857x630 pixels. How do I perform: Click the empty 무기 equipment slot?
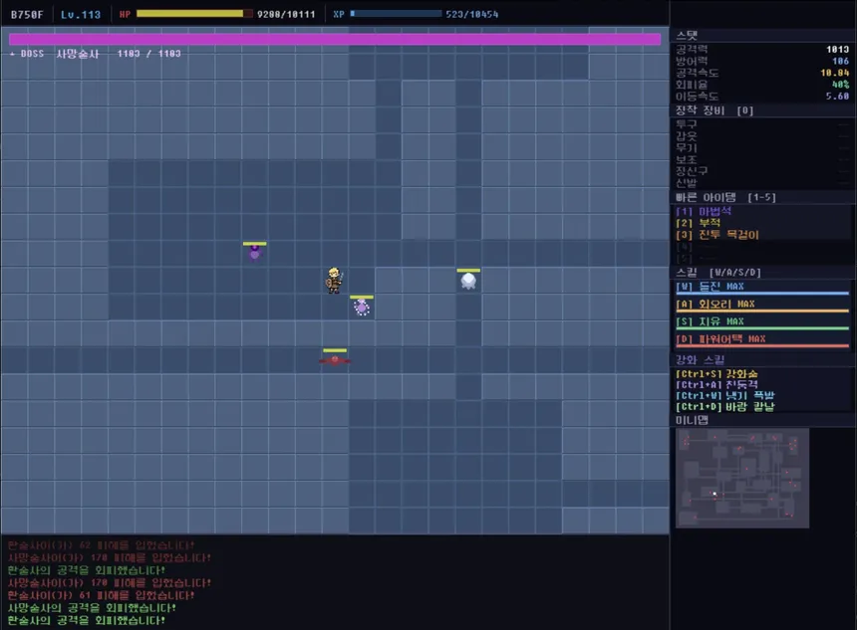(x=762, y=148)
